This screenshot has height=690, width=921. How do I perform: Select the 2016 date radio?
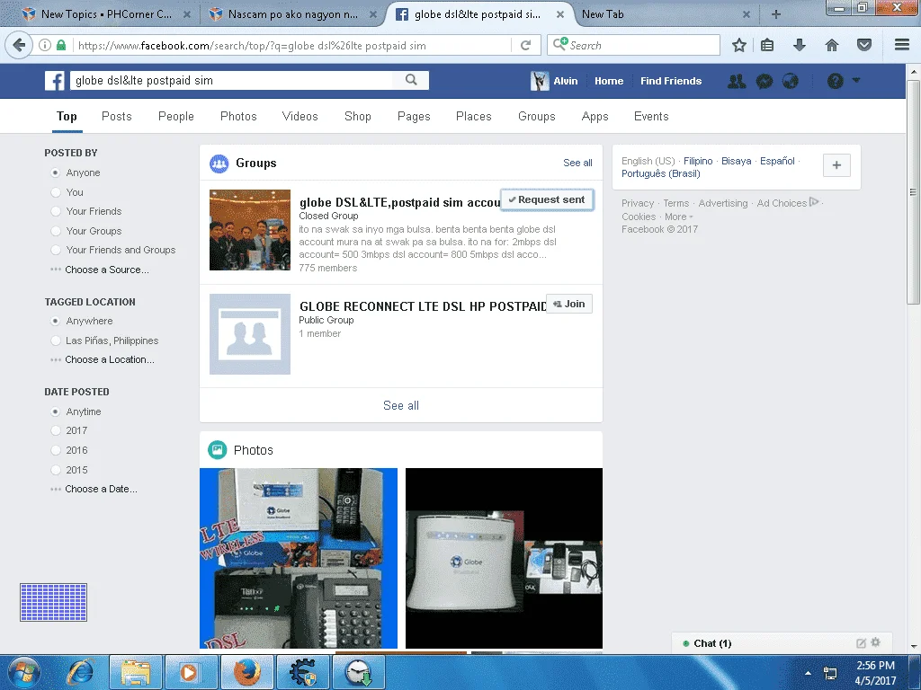pos(55,451)
